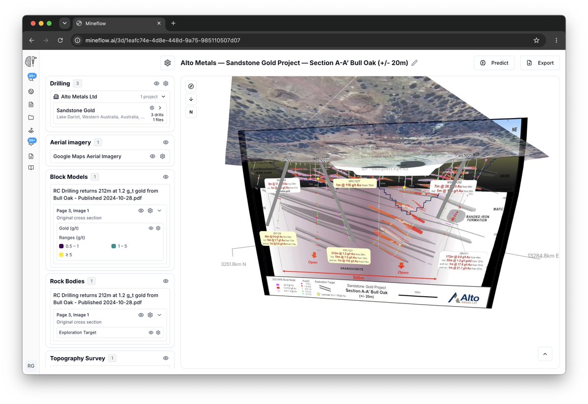Click the N north orientation button
This screenshot has width=588, height=404.
click(191, 112)
